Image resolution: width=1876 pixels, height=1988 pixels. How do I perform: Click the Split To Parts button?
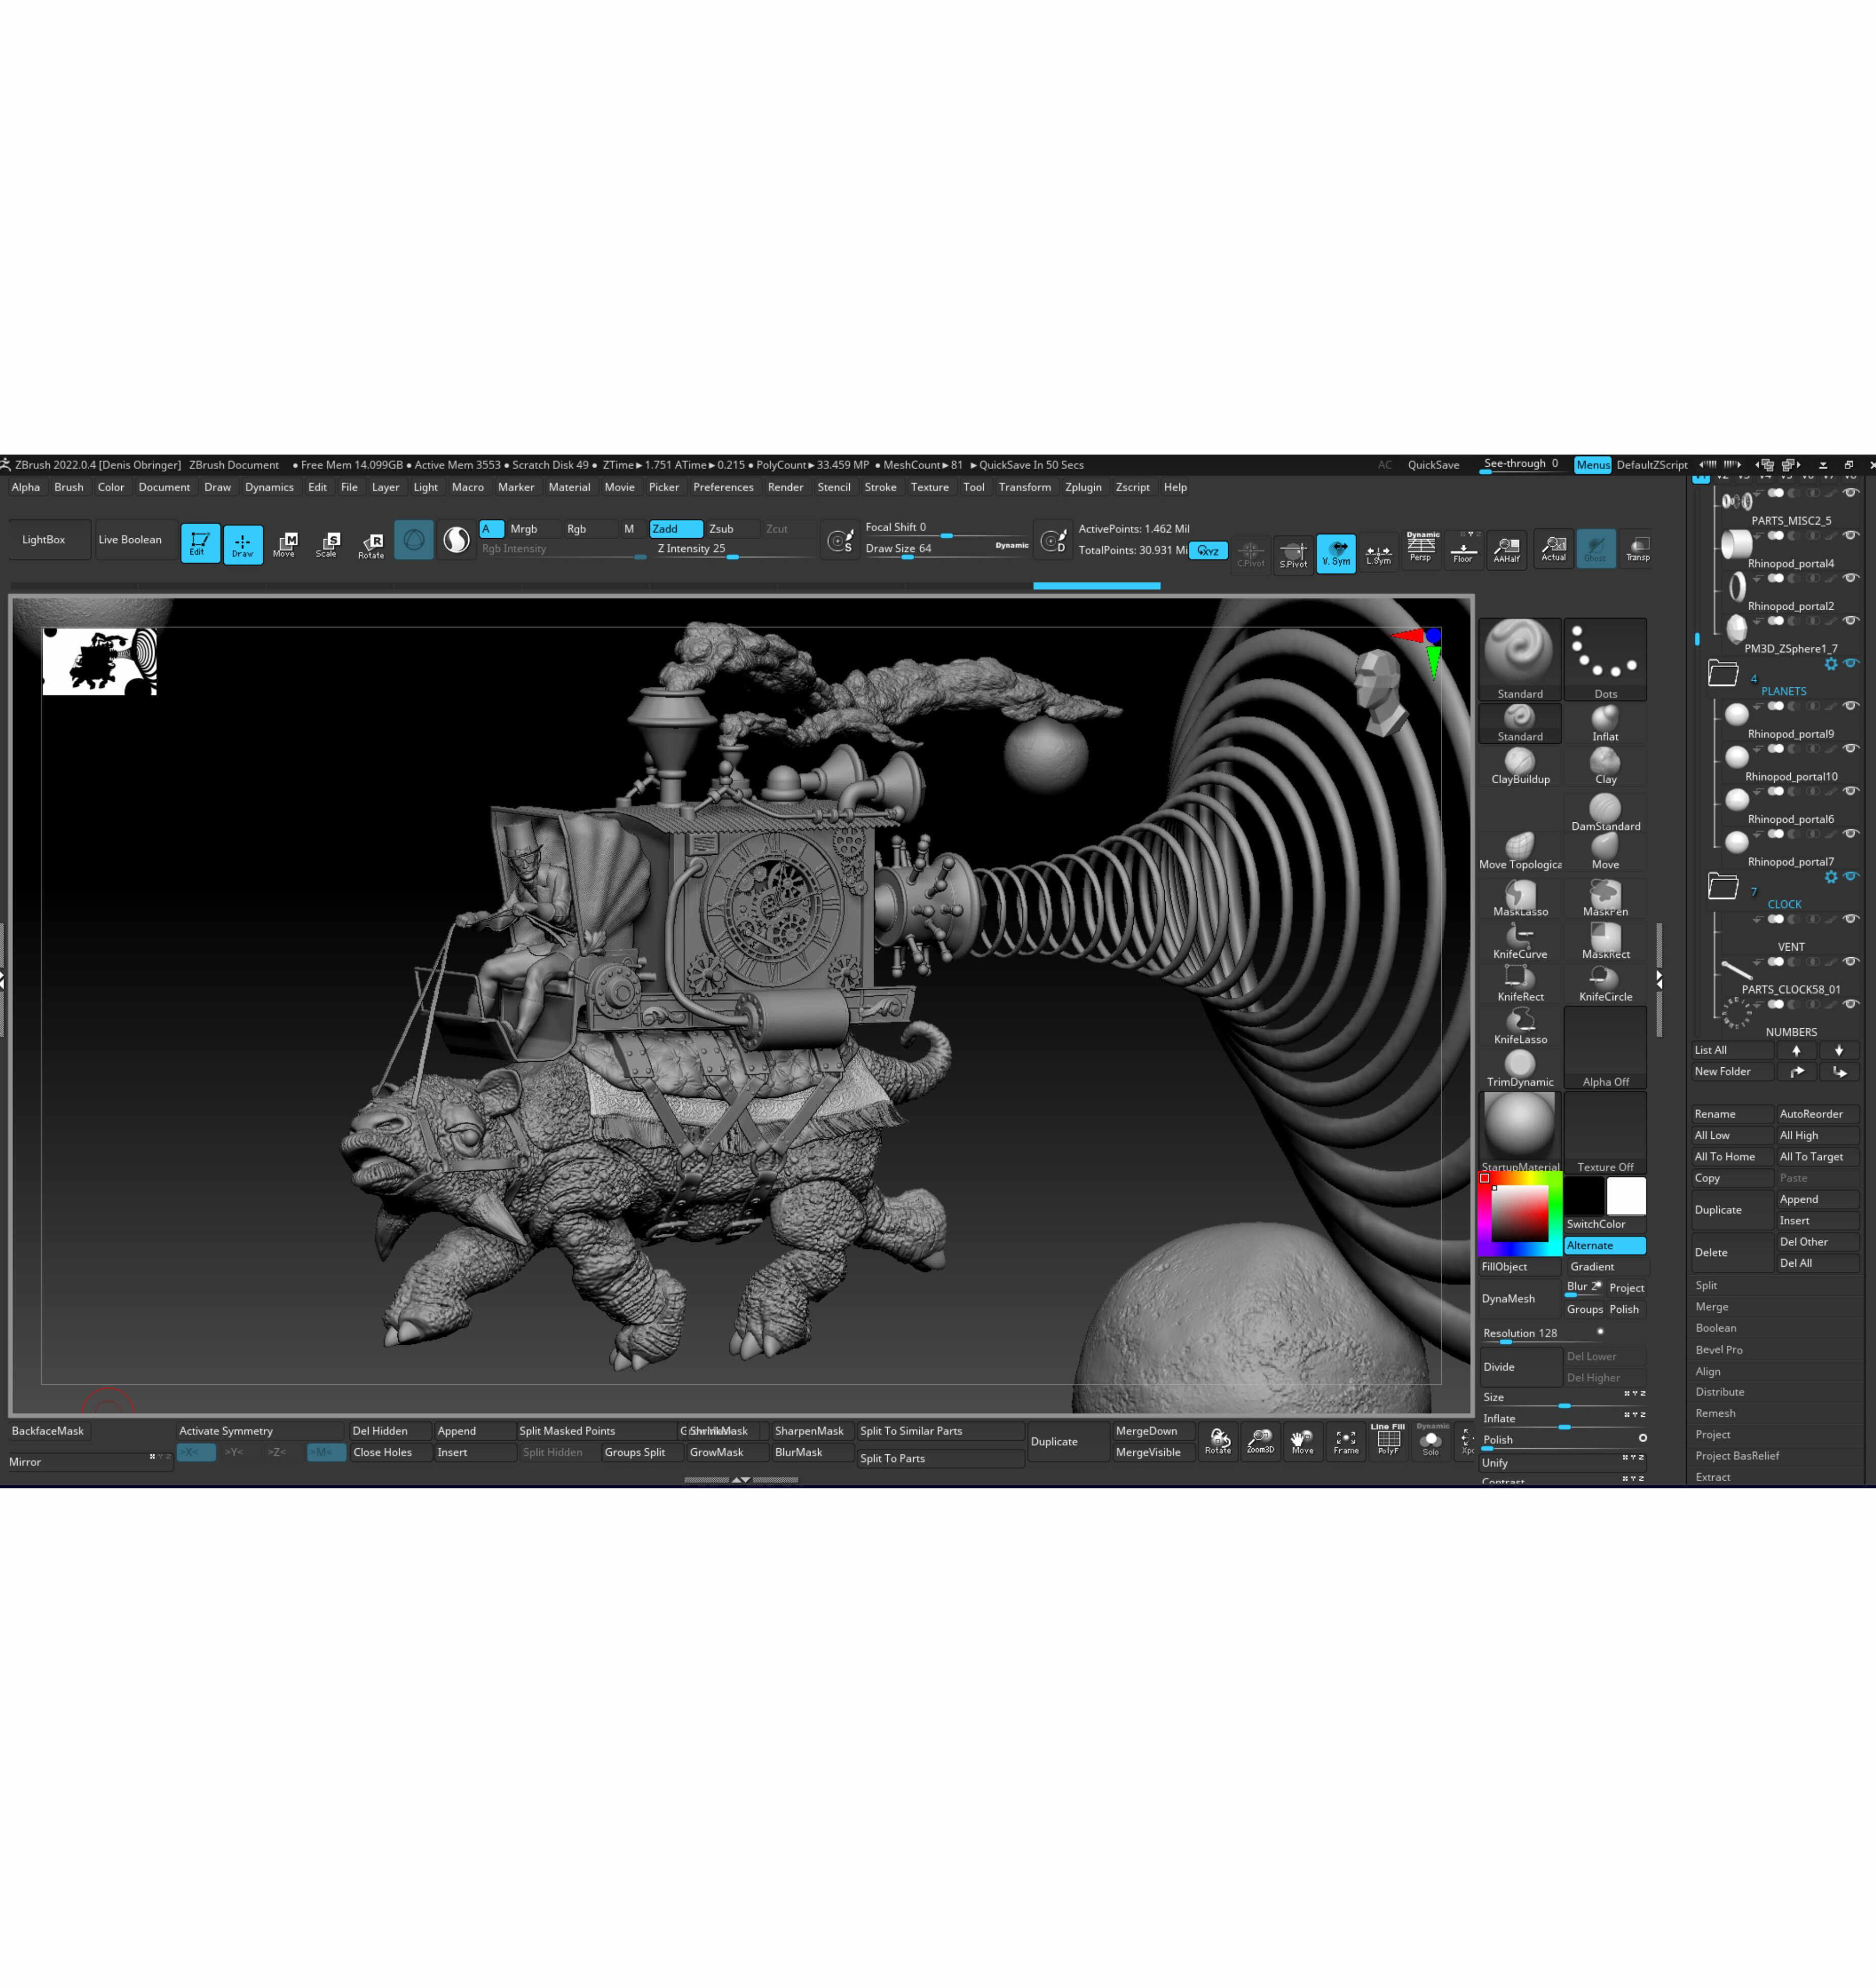click(940, 1458)
